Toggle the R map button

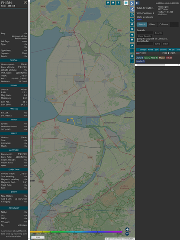[x=132, y=56]
